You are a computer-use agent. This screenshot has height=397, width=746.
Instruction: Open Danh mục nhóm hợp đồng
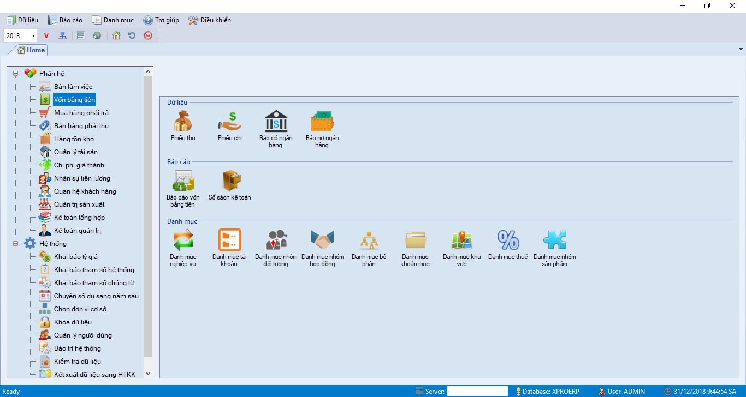(x=322, y=248)
